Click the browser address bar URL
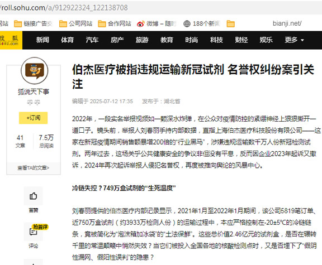 [64, 8]
